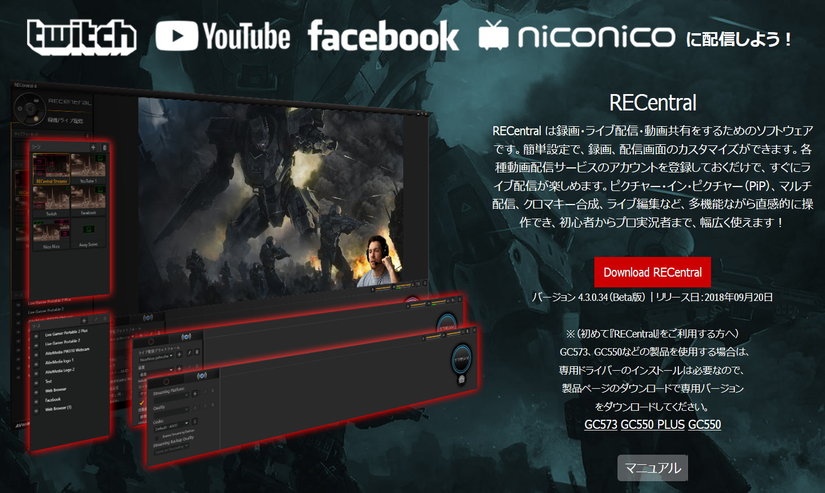Open the Streaming Platform dropdown
This screenshot has width=825, height=493.
point(171,397)
